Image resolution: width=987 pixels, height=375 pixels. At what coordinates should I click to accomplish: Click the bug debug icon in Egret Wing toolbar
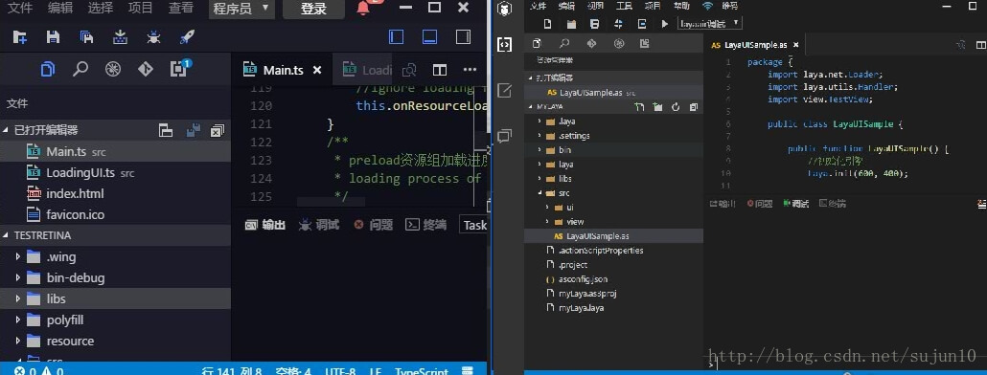[x=153, y=37]
